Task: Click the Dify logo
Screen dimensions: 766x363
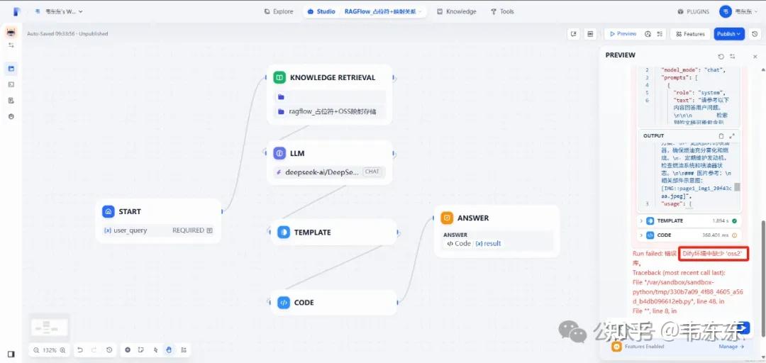Action: [17, 11]
